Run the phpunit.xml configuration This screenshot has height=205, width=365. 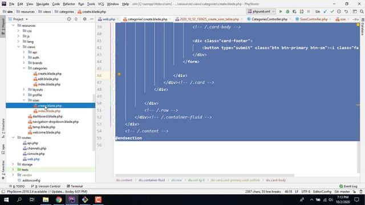click(x=281, y=11)
